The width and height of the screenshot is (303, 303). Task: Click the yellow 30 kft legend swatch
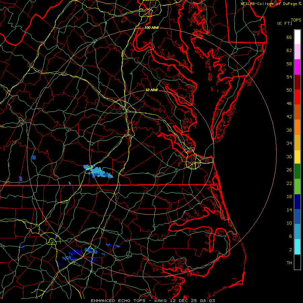[x=297, y=157]
